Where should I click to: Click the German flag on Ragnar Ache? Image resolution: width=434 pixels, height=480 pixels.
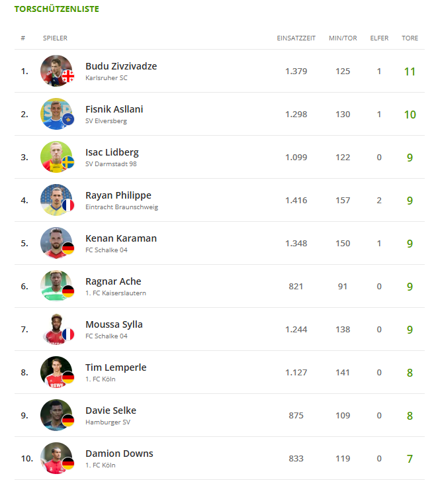tap(67, 292)
